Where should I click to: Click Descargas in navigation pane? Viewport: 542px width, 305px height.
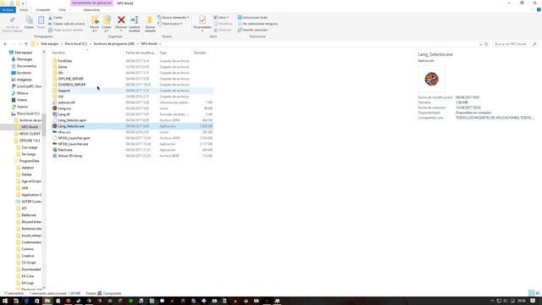click(x=25, y=59)
